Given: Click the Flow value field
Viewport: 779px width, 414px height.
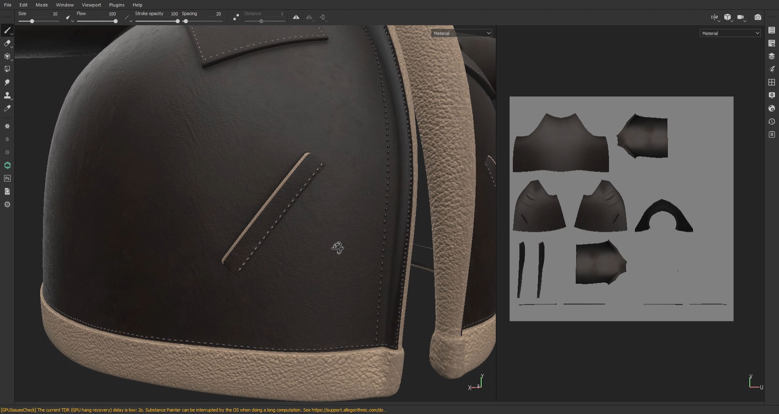Looking at the screenshot, I should [112, 14].
